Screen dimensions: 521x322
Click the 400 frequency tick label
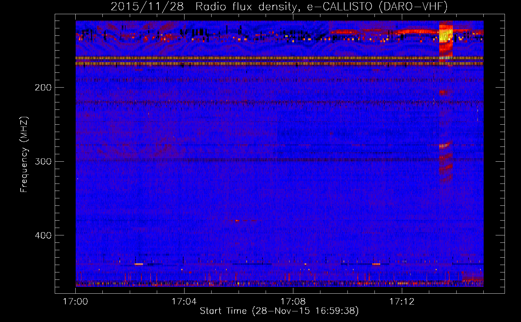43,235
